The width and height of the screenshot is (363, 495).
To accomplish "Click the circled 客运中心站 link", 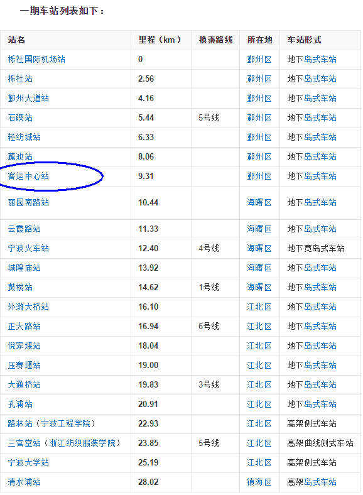I will click(28, 176).
